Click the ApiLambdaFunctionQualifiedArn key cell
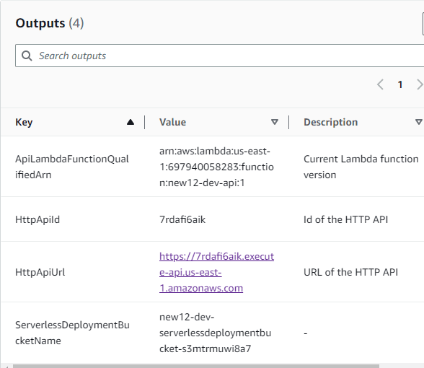The width and height of the screenshot is (424, 368). (72, 167)
